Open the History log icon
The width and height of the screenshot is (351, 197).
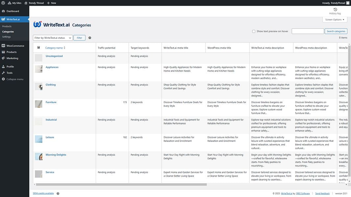[335, 10]
